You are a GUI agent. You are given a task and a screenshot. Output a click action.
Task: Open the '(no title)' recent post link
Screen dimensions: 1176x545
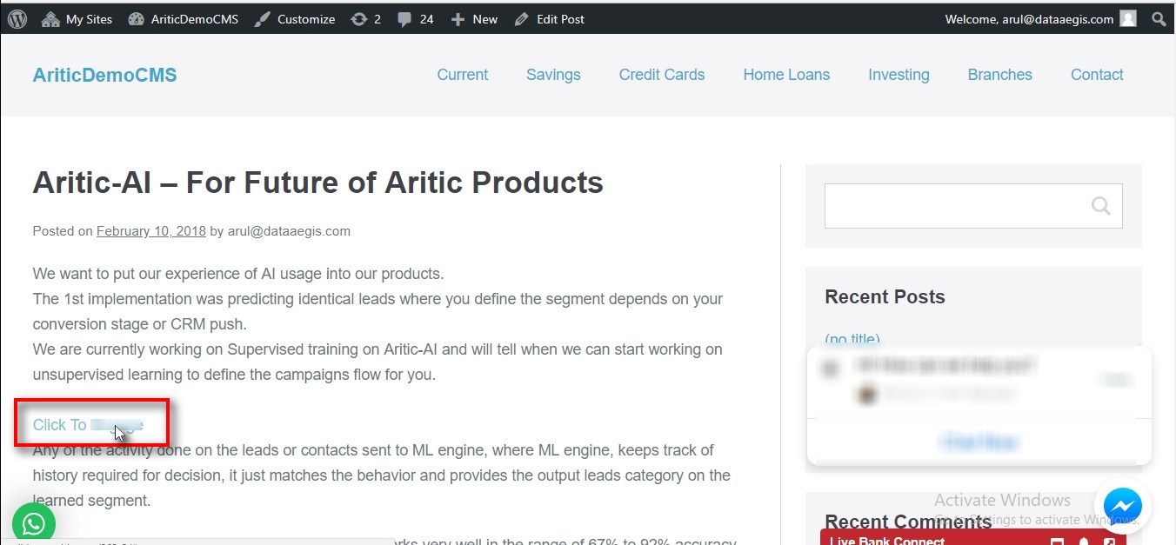[852, 339]
